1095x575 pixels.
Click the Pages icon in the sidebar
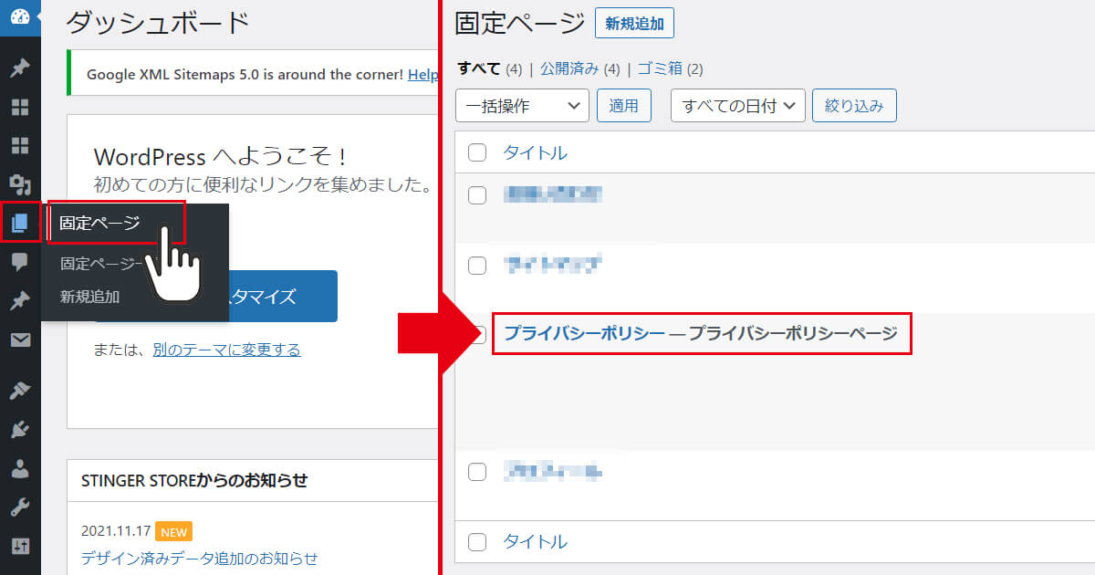click(x=20, y=222)
